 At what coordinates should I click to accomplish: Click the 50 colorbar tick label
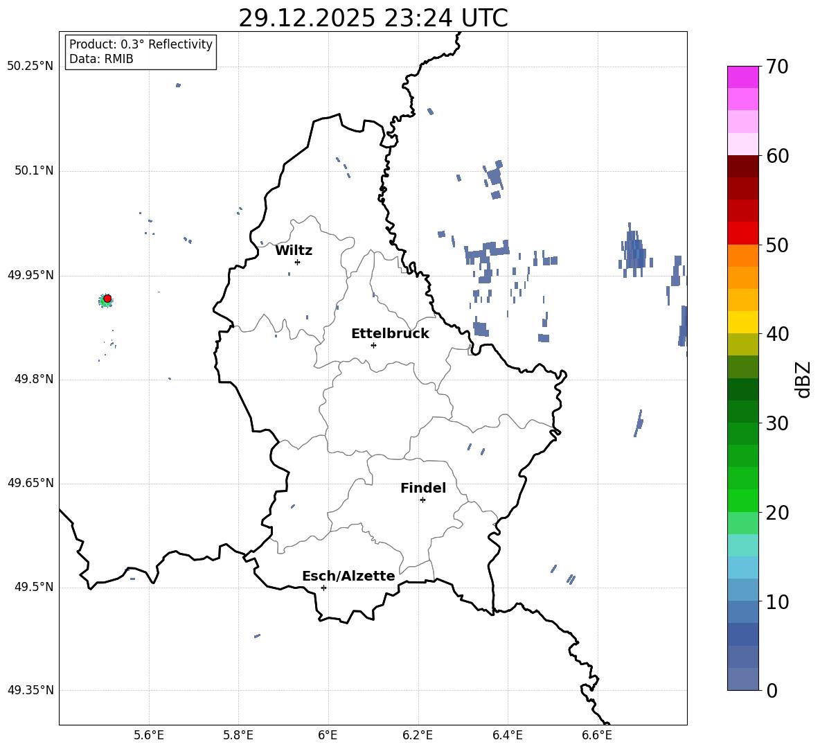point(777,245)
